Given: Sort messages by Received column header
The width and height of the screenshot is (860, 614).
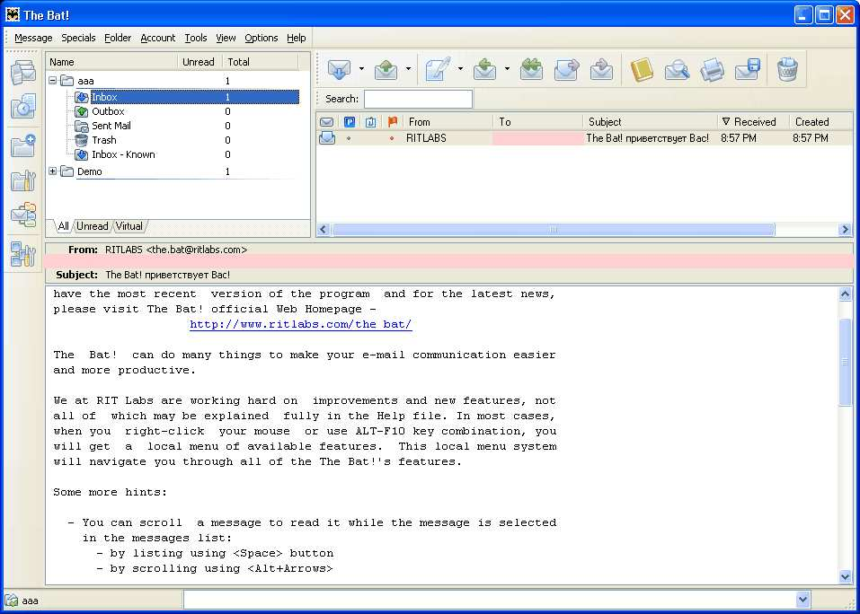Looking at the screenshot, I should [753, 121].
